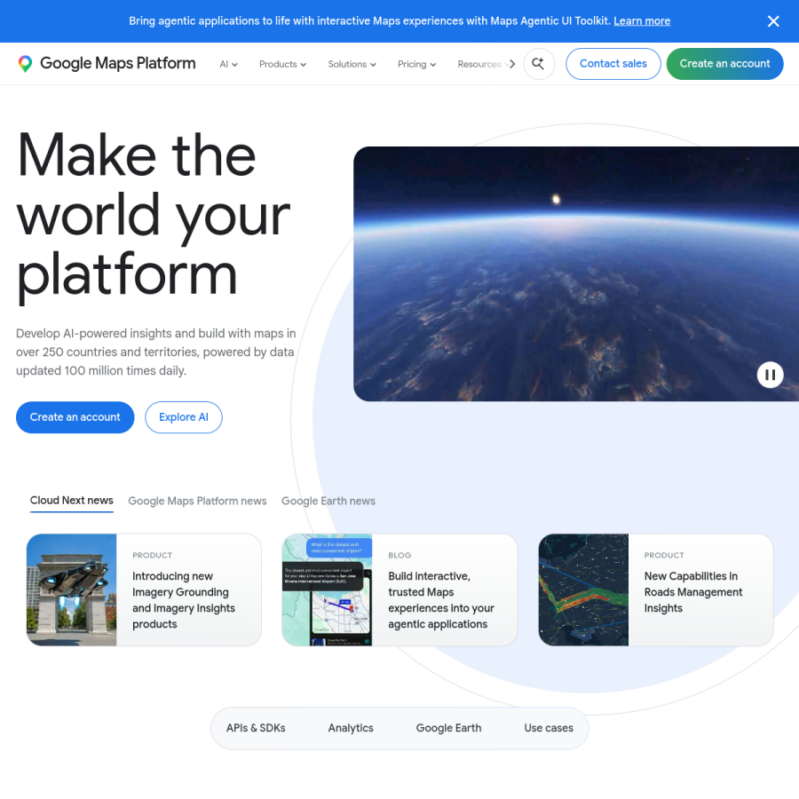Follow the Learn more link in the banner
Image resolution: width=799 pixels, height=799 pixels.
pyautogui.click(x=642, y=21)
